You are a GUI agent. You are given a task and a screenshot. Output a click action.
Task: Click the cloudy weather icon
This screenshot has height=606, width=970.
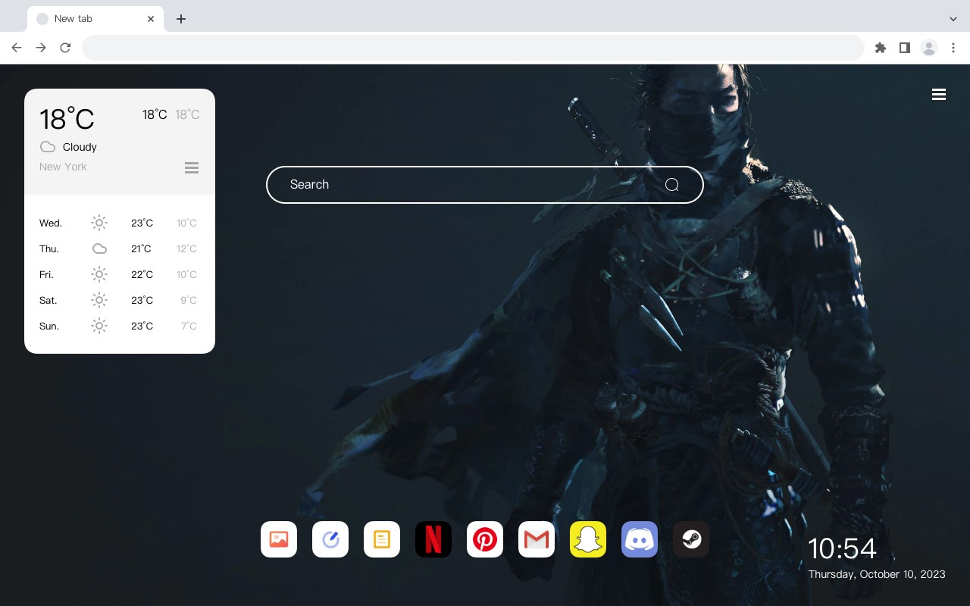pyautogui.click(x=48, y=147)
